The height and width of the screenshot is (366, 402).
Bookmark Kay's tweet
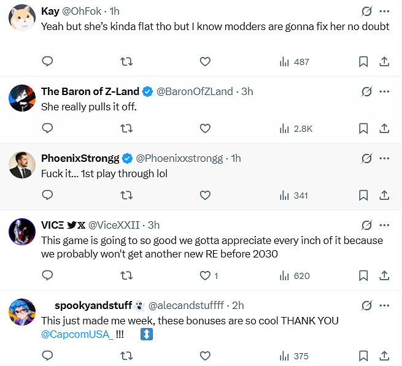pos(363,61)
